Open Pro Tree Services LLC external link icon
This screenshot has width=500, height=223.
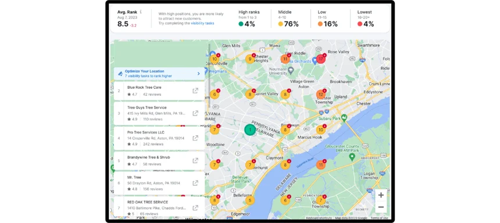coord(195,138)
